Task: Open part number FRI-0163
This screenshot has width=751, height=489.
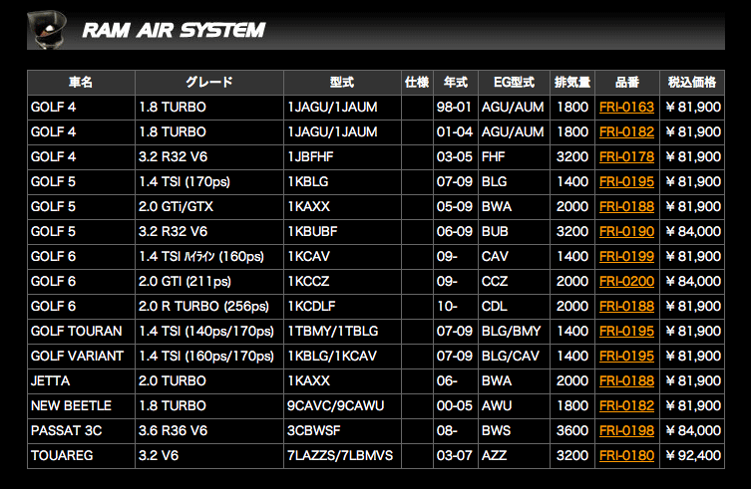Action: 626,108
